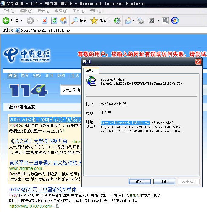Select the 地图 search tab
The height and width of the screenshot is (212, 207).
coord(61,75)
